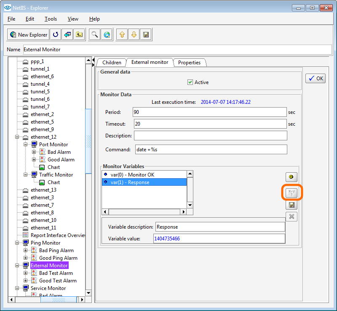The width and height of the screenshot is (337, 311).
Task: Open a New Explorer window
Action: coord(28,35)
